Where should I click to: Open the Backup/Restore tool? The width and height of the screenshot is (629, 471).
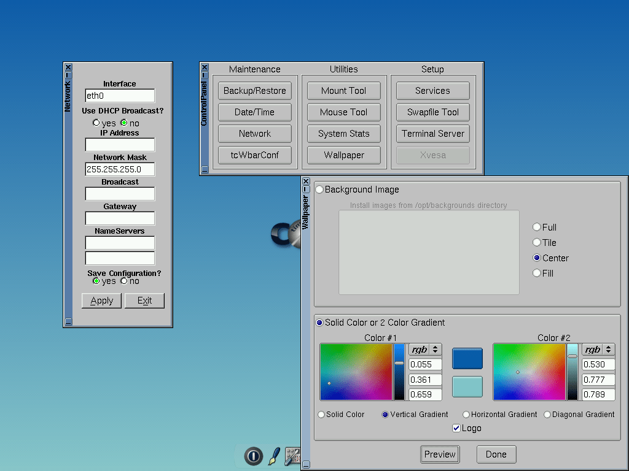pyautogui.click(x=254, y=90)
